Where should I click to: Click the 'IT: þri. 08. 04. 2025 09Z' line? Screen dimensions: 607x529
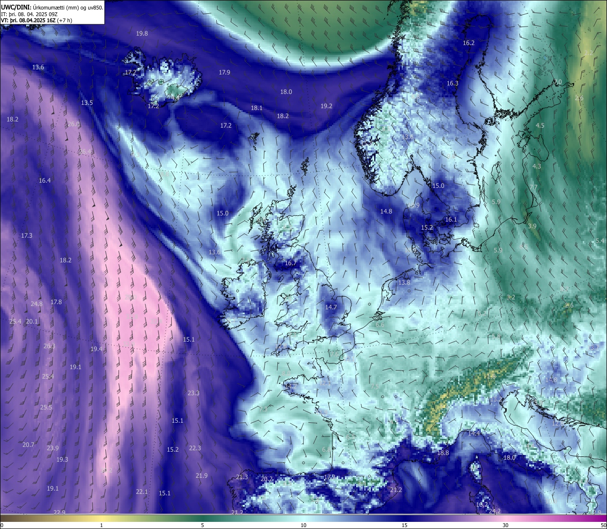pos(28,14)
